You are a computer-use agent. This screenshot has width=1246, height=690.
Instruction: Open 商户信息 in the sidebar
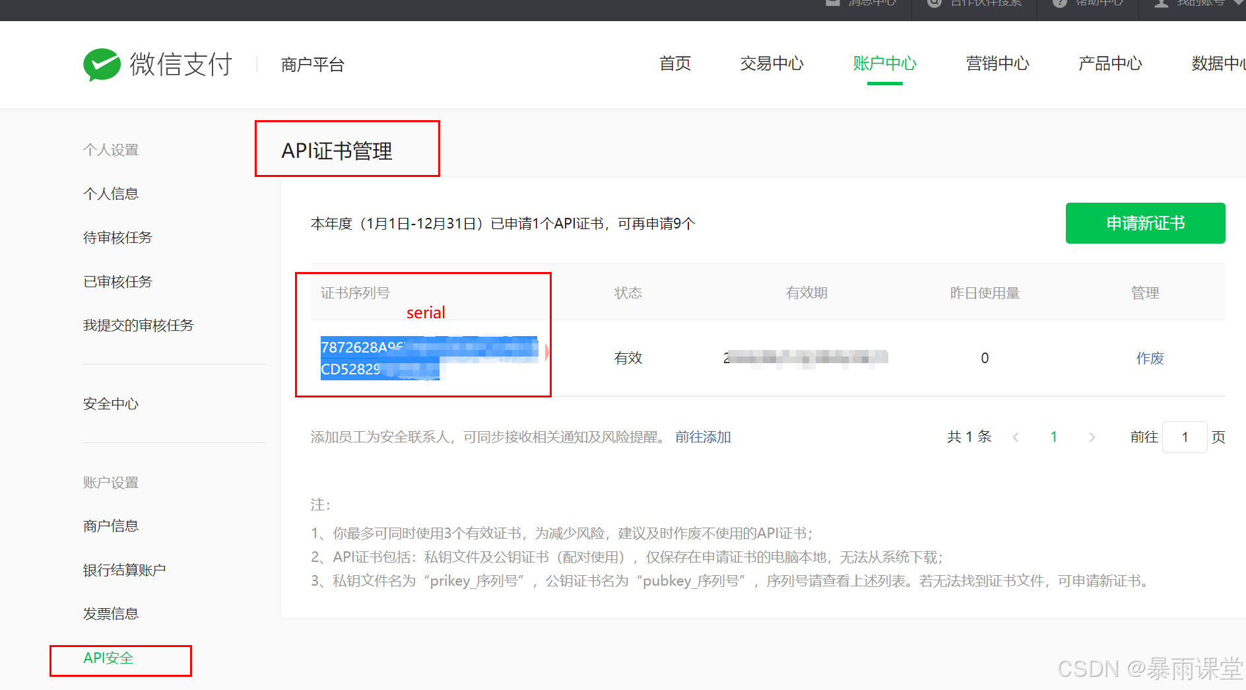(111, 526)
